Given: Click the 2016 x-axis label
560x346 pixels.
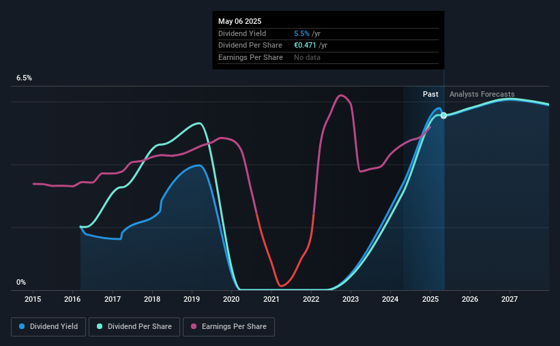Looking at the screenshot, I should (x=72, y=299).
